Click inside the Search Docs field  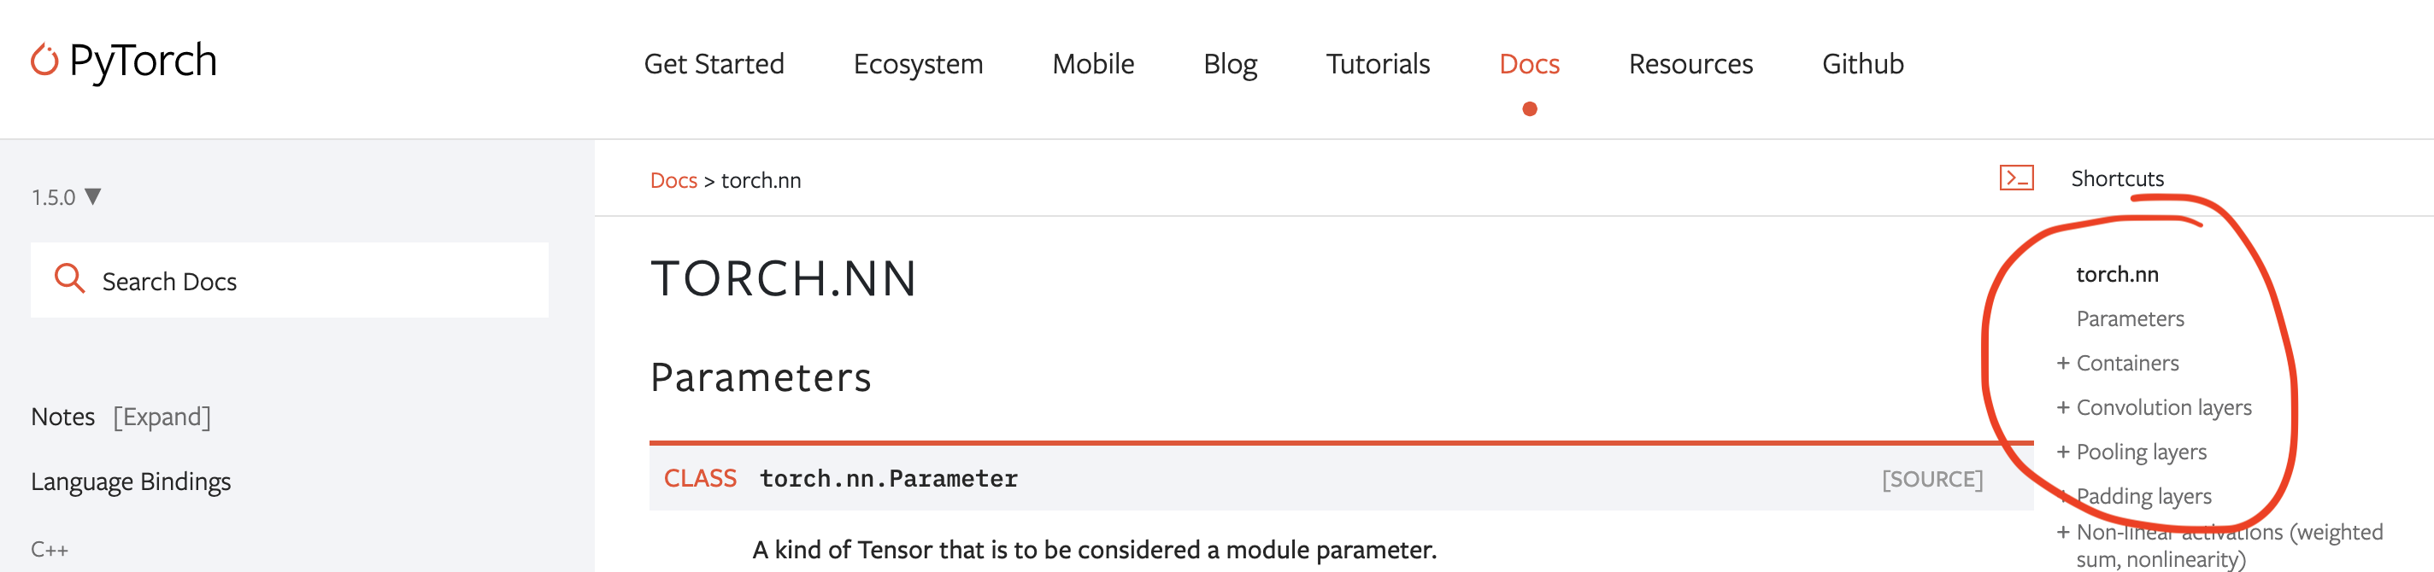(x=236, y=279)
